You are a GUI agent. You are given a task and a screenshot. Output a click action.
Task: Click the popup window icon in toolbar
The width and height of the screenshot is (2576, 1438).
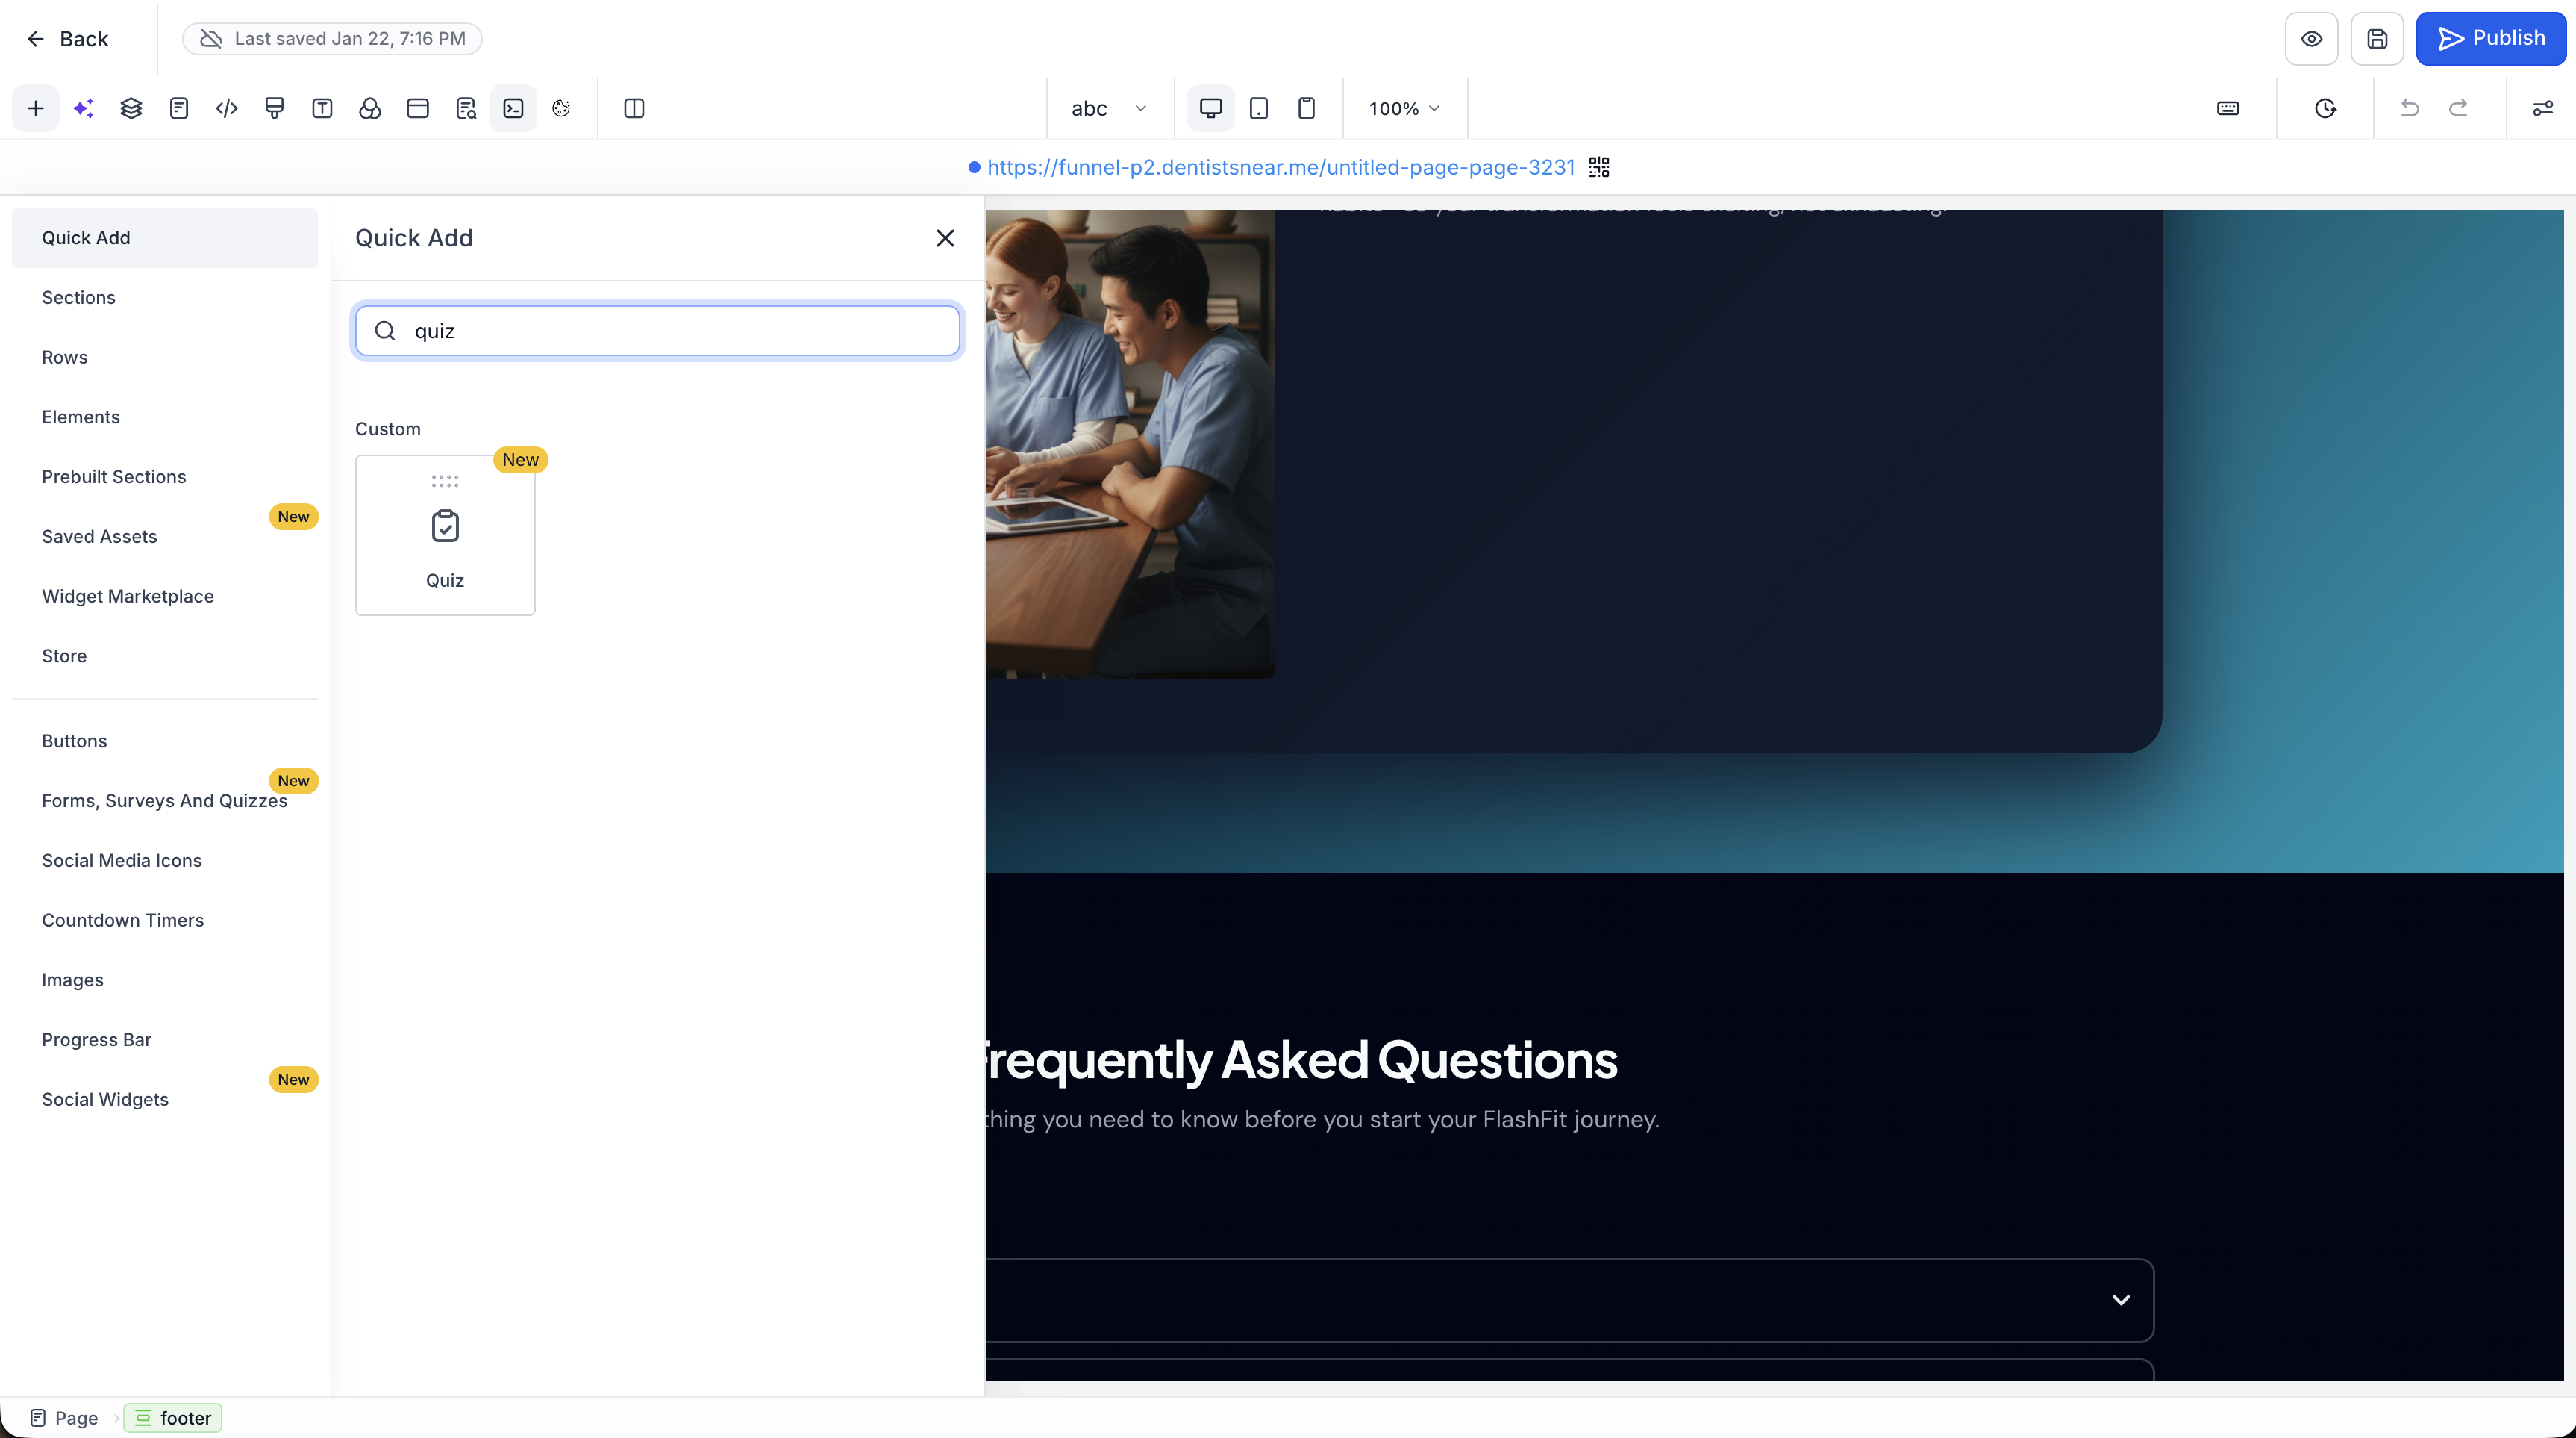click(418, 108)
